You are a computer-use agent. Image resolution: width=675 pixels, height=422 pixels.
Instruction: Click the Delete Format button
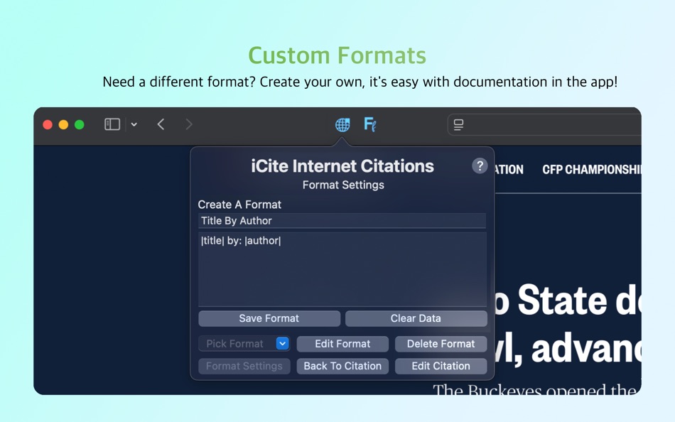pyautogui.click(x=441, y=344)
